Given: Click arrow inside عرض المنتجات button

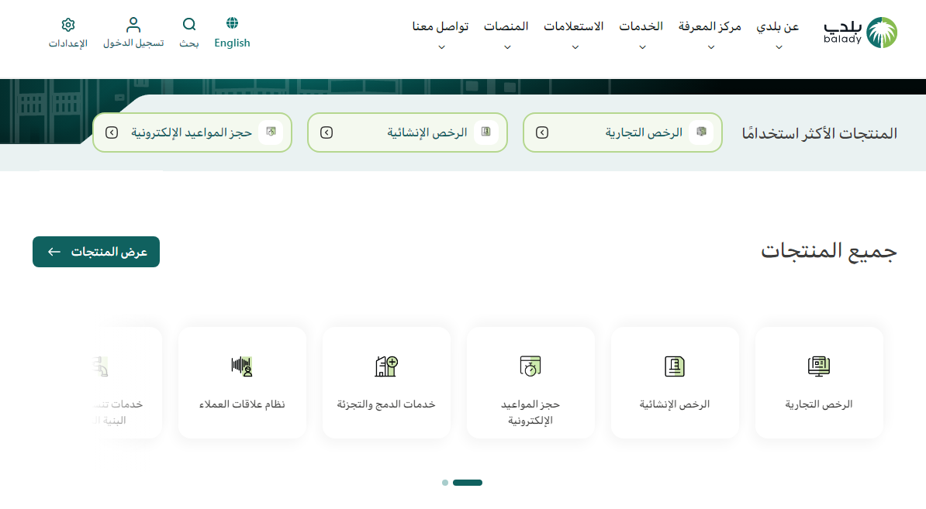Looking at the screenshot, I should coord(54,252).
